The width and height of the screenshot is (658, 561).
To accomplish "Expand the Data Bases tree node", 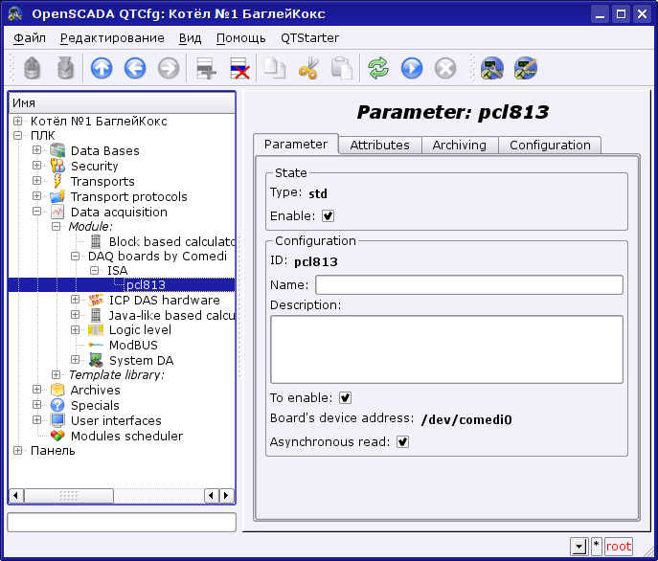I will point(36,150).
